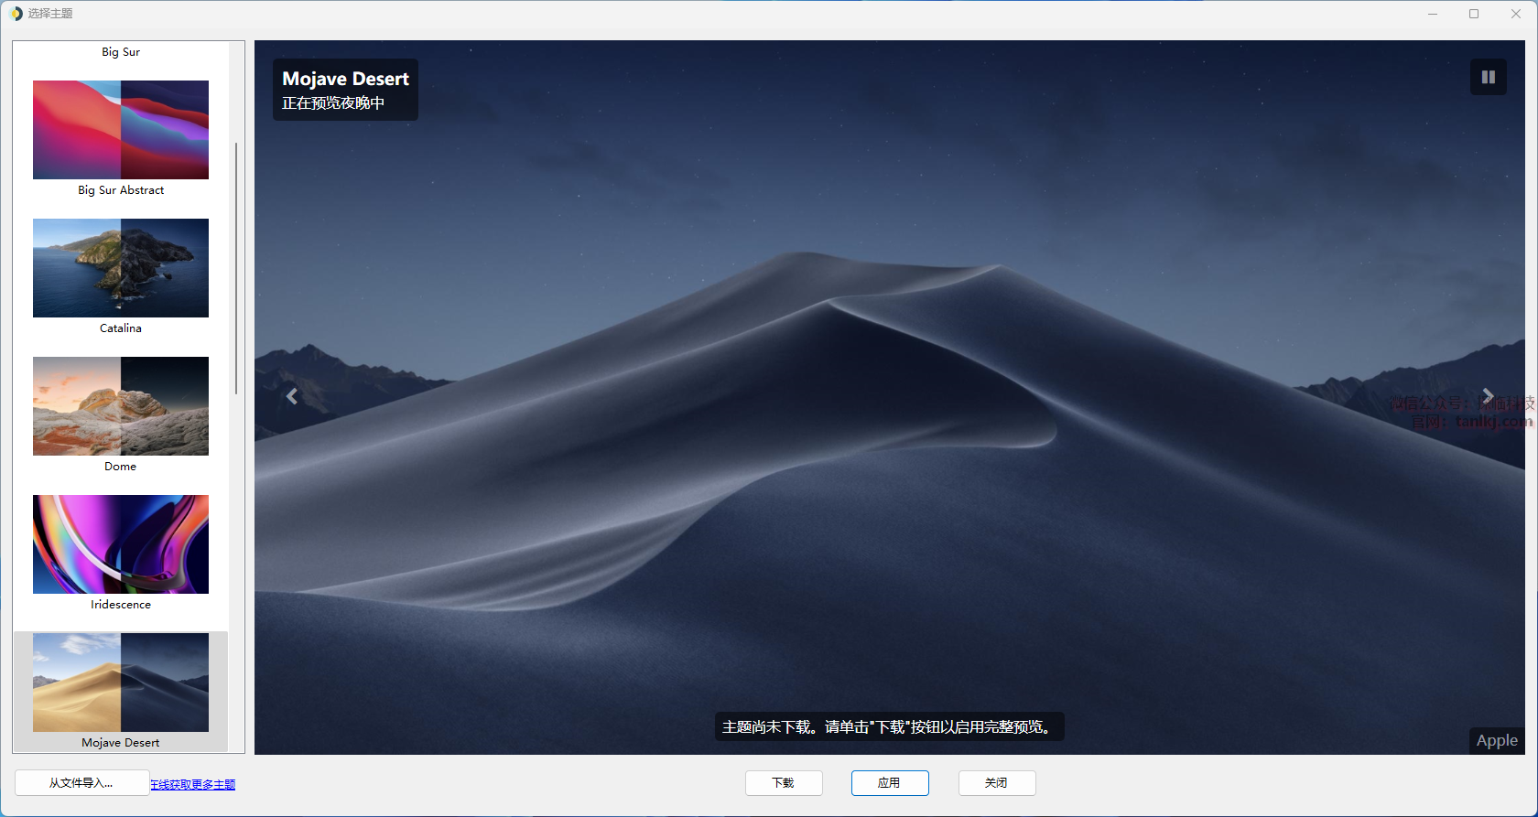This screenshot has width=1538, height=817.
Task: Pause the theme preview slideshow
Action: click(x=1489, y=77)
